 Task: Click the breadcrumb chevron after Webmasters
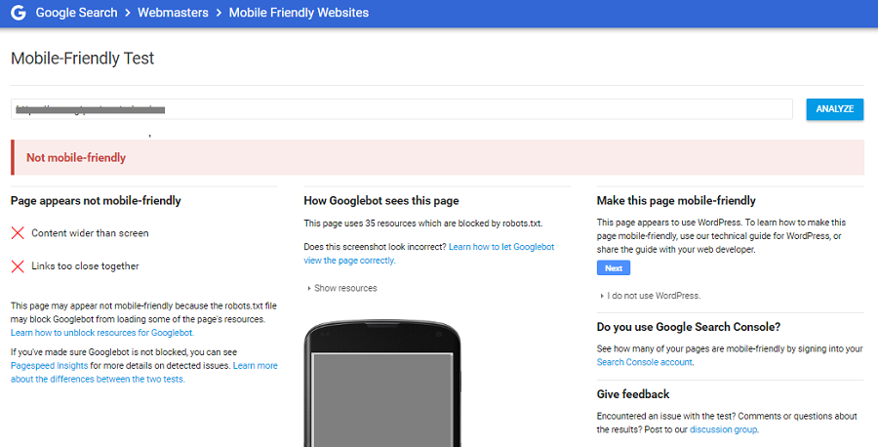[219, 13]
